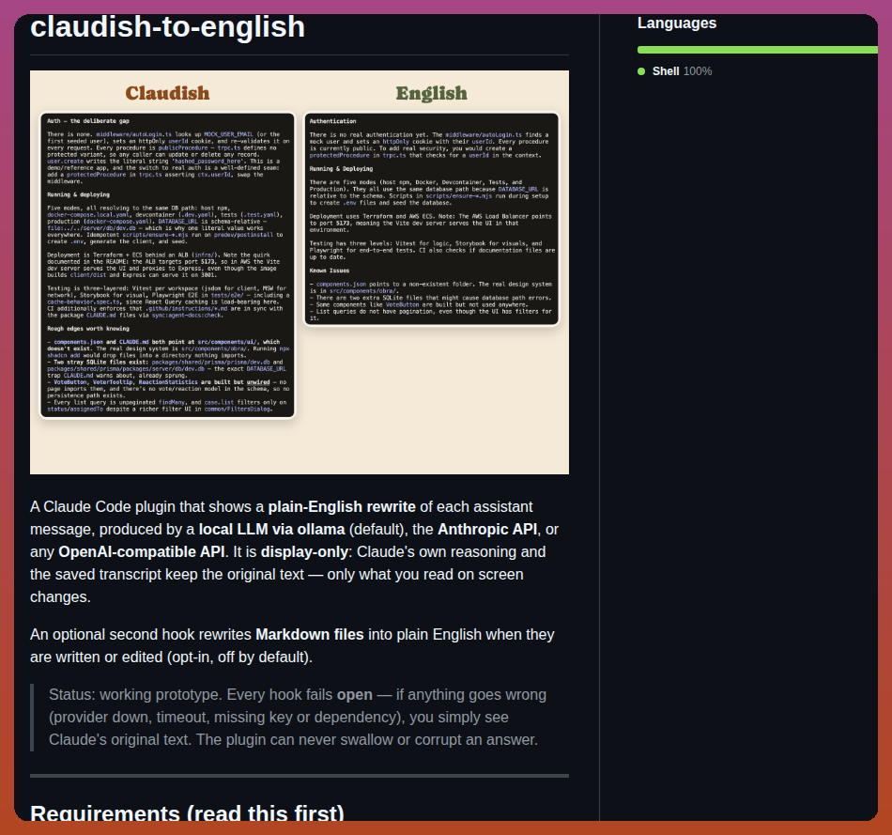Image resolution: width=892 pixels, height=835 pixels.
Task: Click the 'English' title inside the image
Action: tap(431, 93)
